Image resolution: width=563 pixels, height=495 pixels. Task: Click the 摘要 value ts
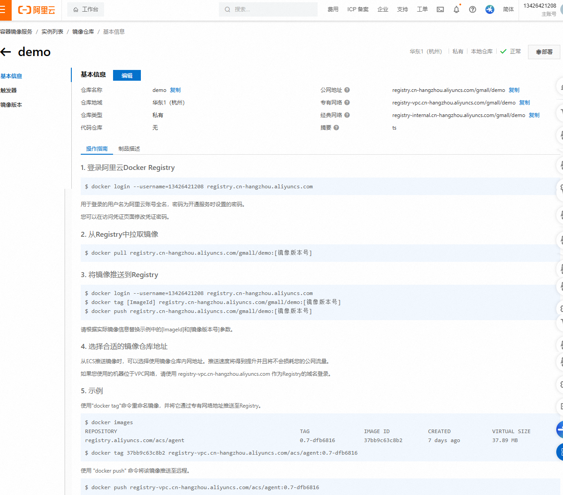pyautogui.click(x=394, y=128)
